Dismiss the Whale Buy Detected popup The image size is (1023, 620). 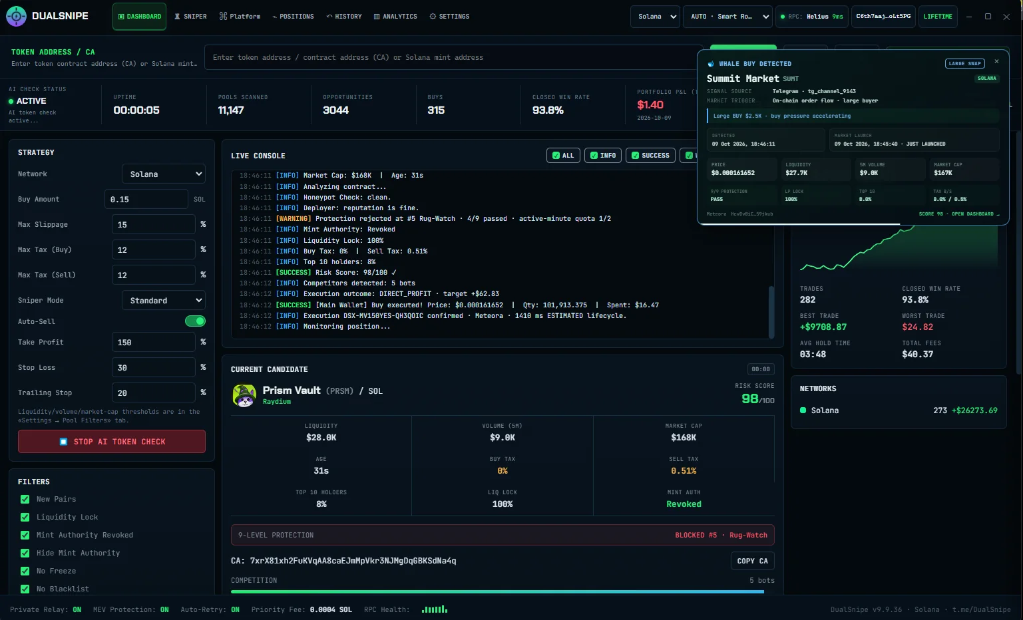(x=996, y=61)
